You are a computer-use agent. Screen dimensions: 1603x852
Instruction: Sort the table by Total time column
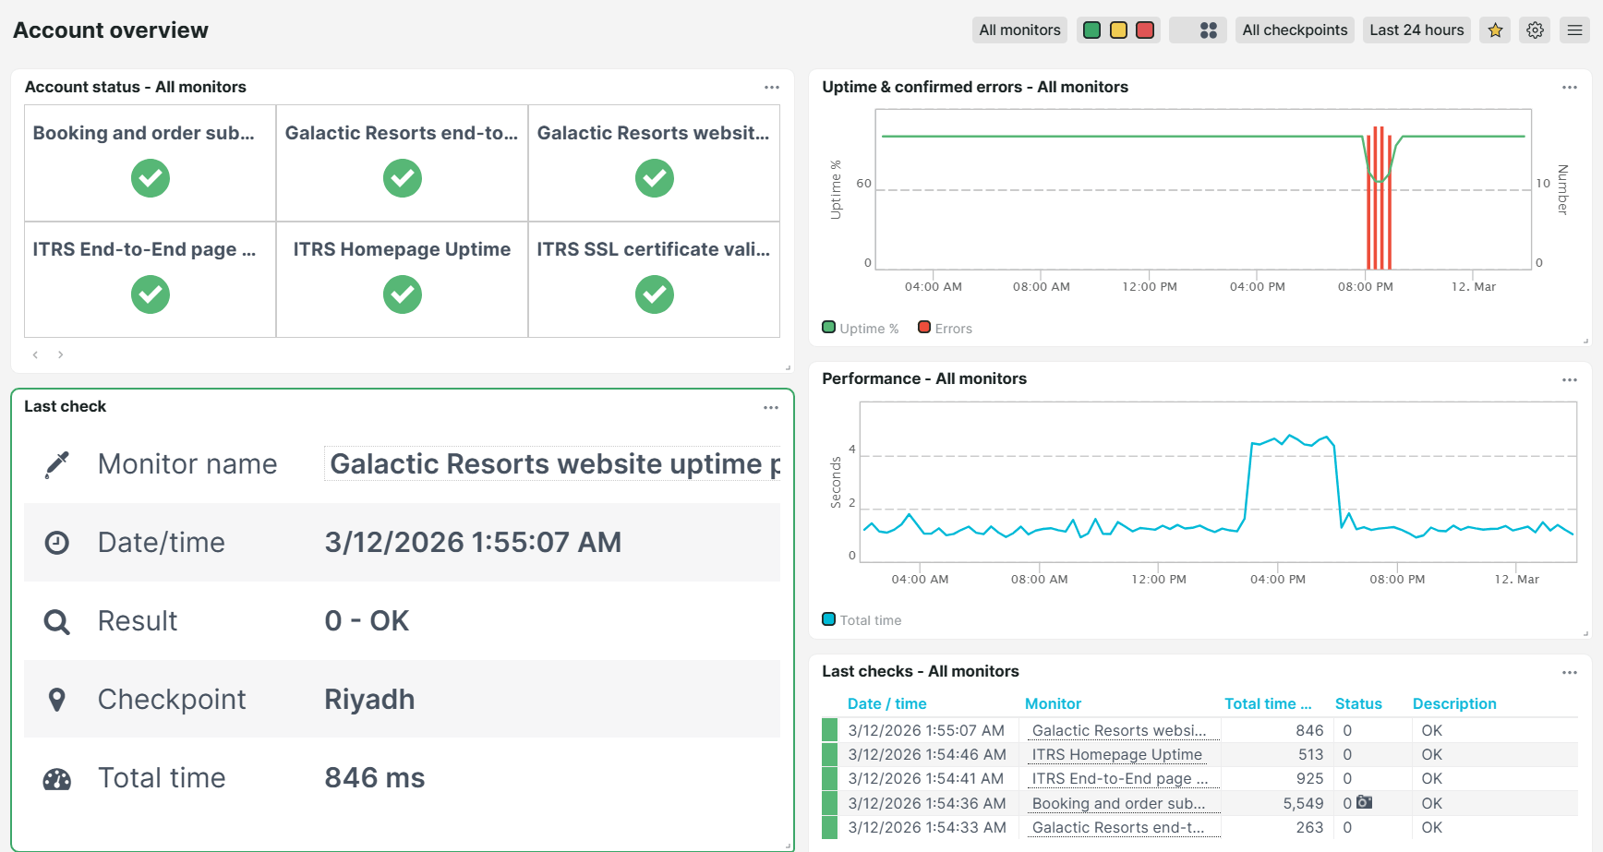click(x=1269, y=703)
